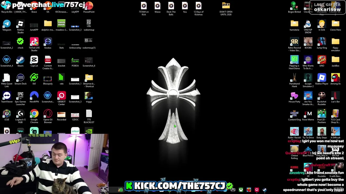346x194 pixels.
Task: Open the check shortcut with green checkmark
Action: click(20, 43)
